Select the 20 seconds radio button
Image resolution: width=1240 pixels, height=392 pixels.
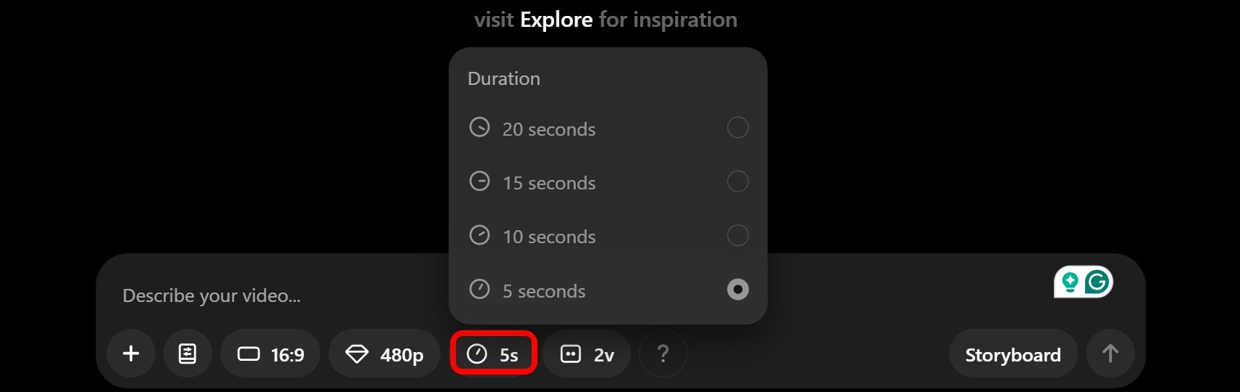pos(737,128)
